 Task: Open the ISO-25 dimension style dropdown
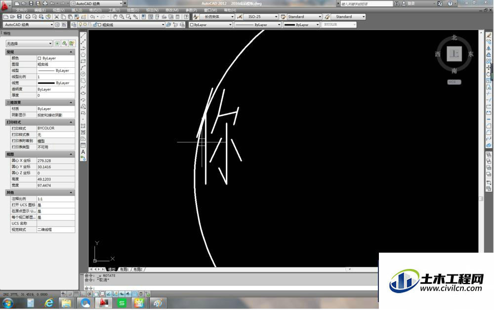coord(260,17)
